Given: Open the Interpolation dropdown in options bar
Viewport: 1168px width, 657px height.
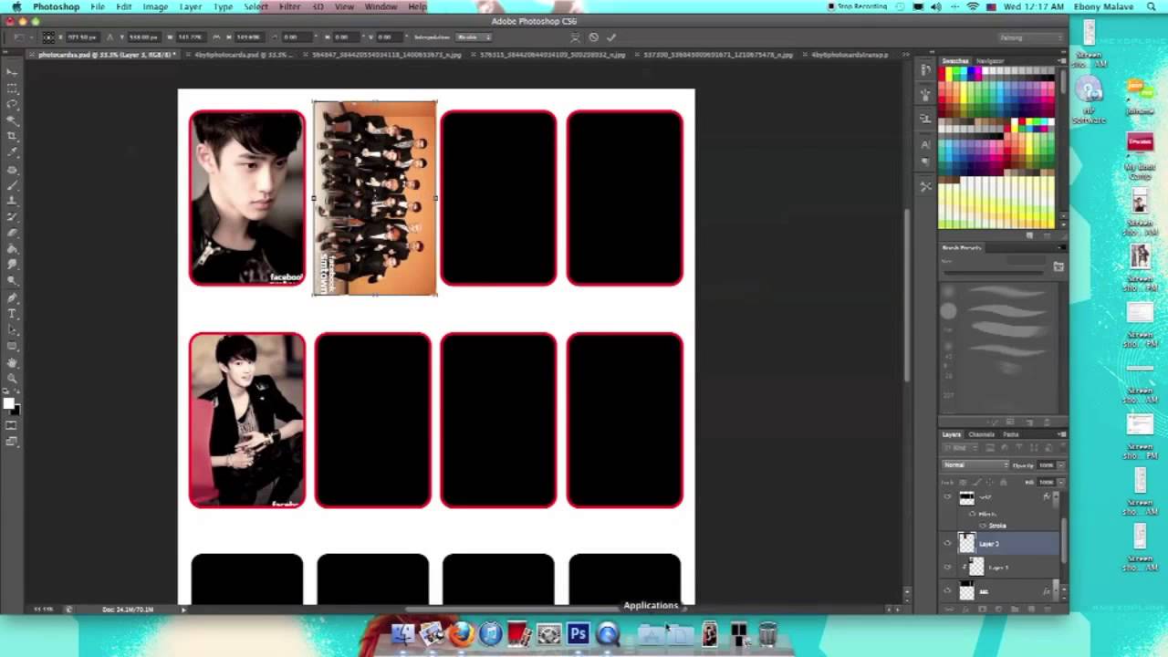Looking at the screenshot, I should tap(474, 37).
